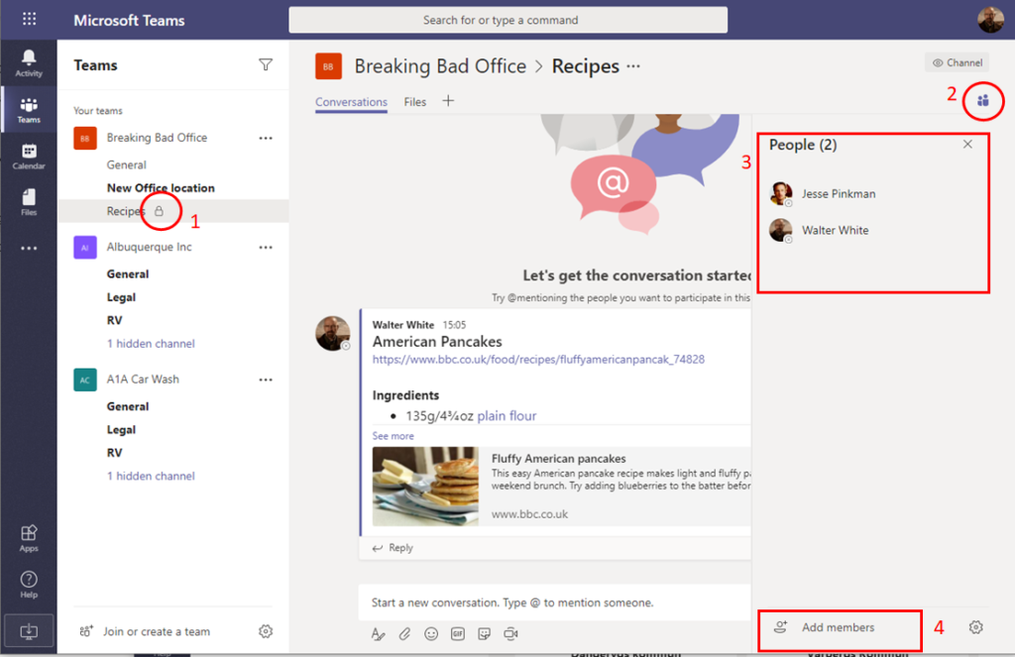Reply to the American Pancakes post
The image size is (1015, 657).
coord(393,548)
